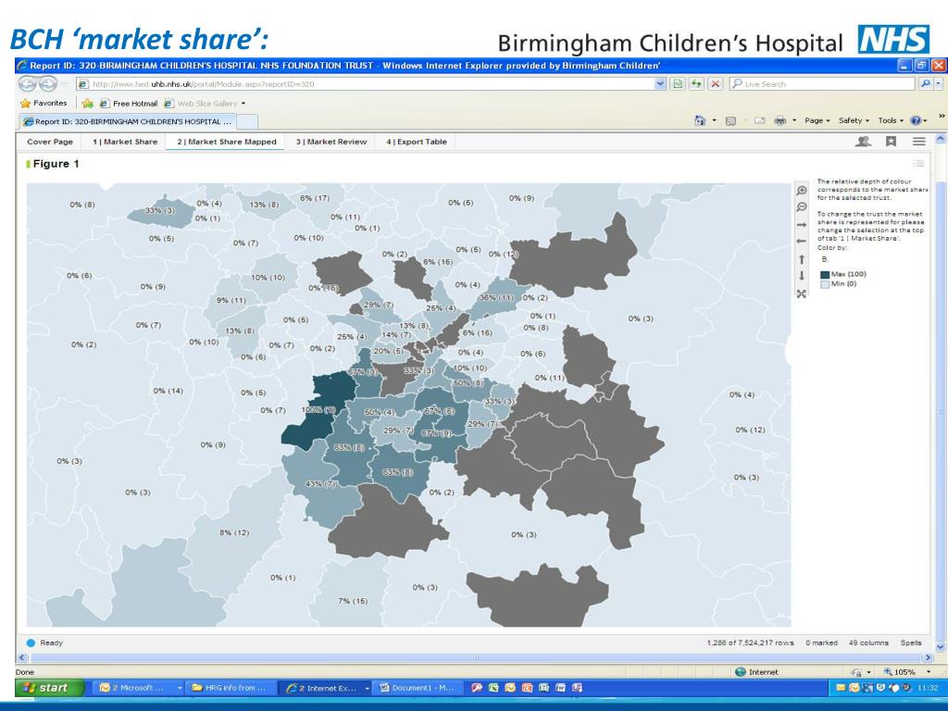Select the 2 | Market Share Mapped tab
Image resolution: width=948 pixels, height=711 pixels.
tap(227, 142)
